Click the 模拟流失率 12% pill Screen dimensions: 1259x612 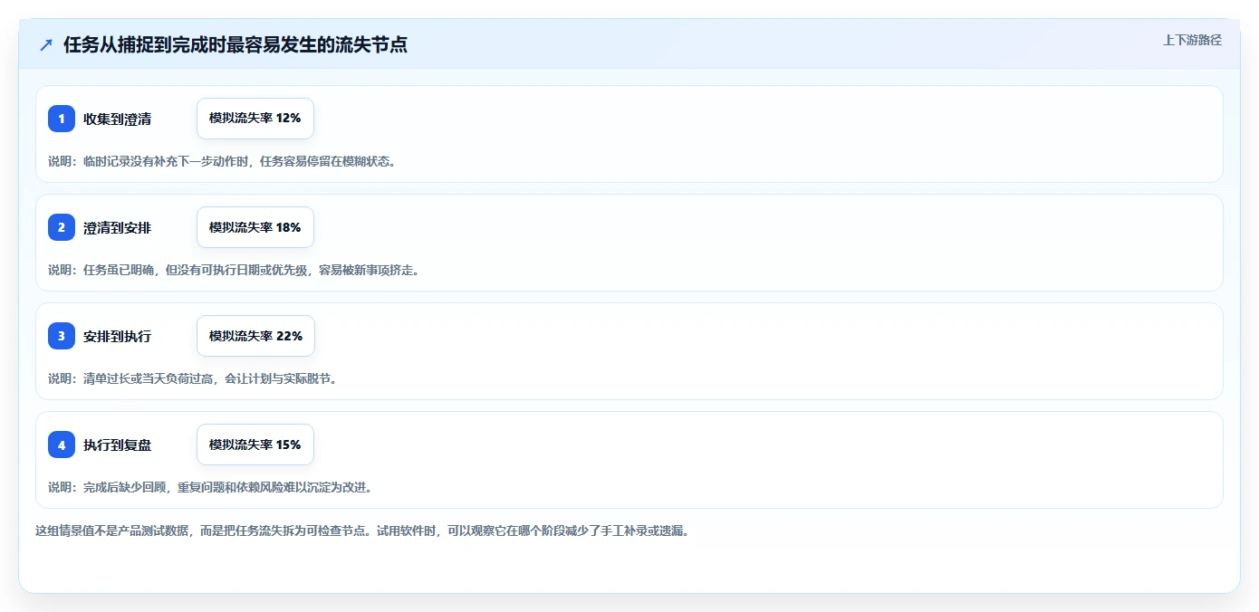[x=255, y=119]
